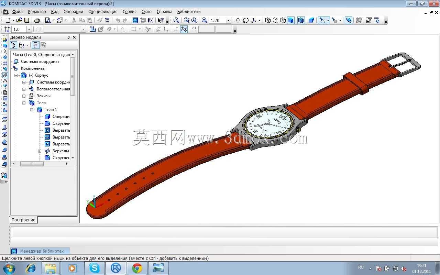Collapse the Тела node

click(24, 103)
